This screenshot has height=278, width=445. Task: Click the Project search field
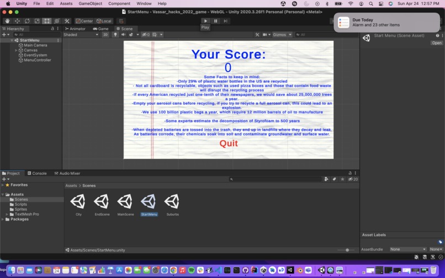click(276, 179)
